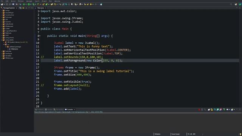Click the green Debug bug icon
The height and width of the screenshot is (136, 242).
tap(24, 4)
